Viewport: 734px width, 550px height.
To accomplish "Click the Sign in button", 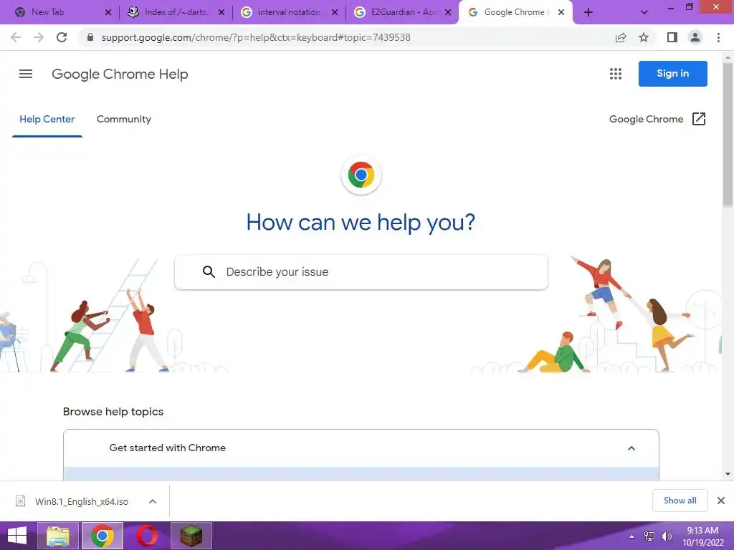I will tap(672, 74).
